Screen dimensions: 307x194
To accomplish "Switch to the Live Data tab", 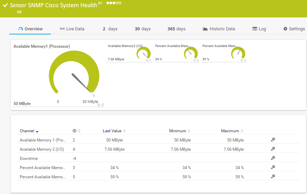I will pyautogui.click(x=72, y=29).
